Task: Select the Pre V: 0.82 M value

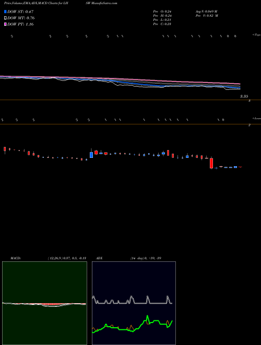Action: point(206,16)
